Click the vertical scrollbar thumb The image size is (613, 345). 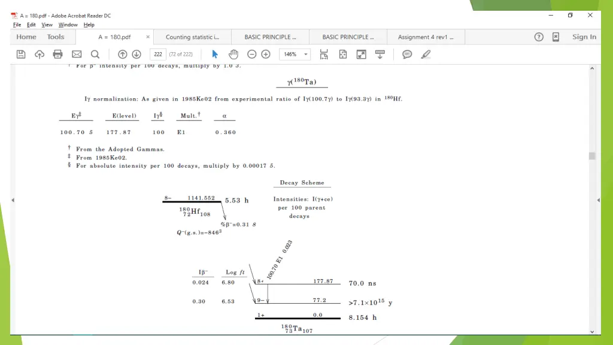[592, 156]
